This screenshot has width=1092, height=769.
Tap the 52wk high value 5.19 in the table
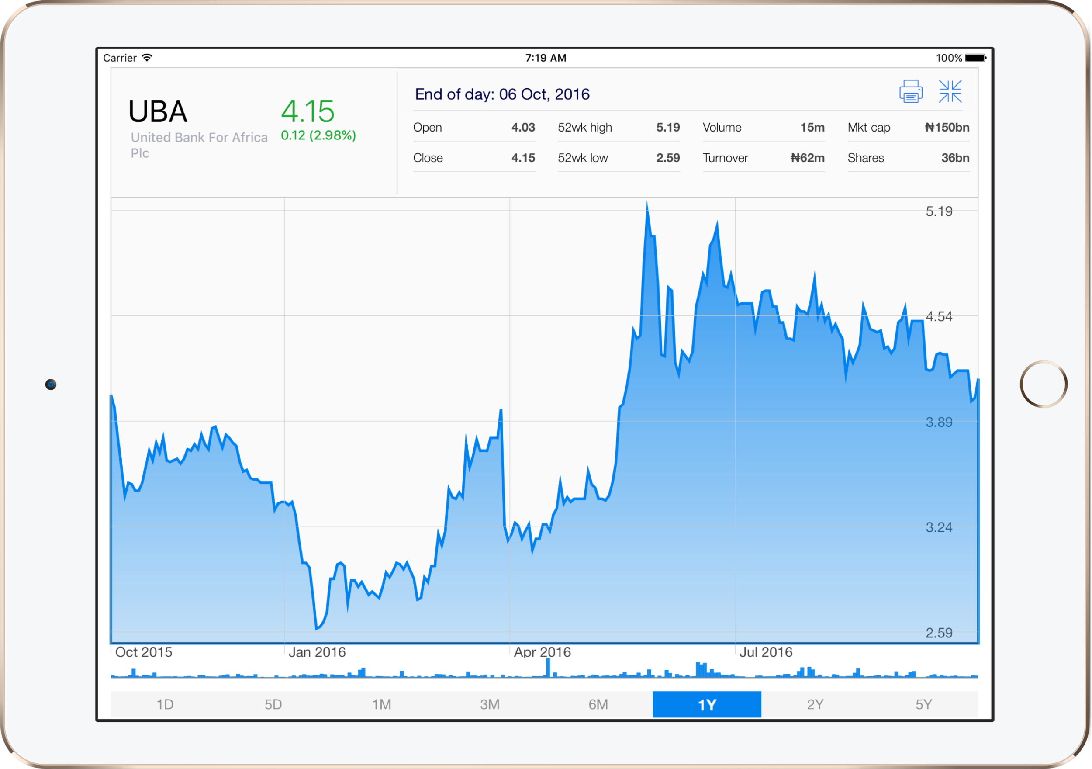668,128
